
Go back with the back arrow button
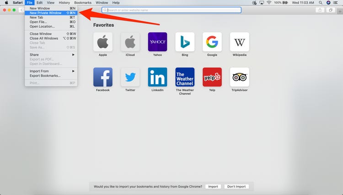pyautogui.click(x=21, y=10)
